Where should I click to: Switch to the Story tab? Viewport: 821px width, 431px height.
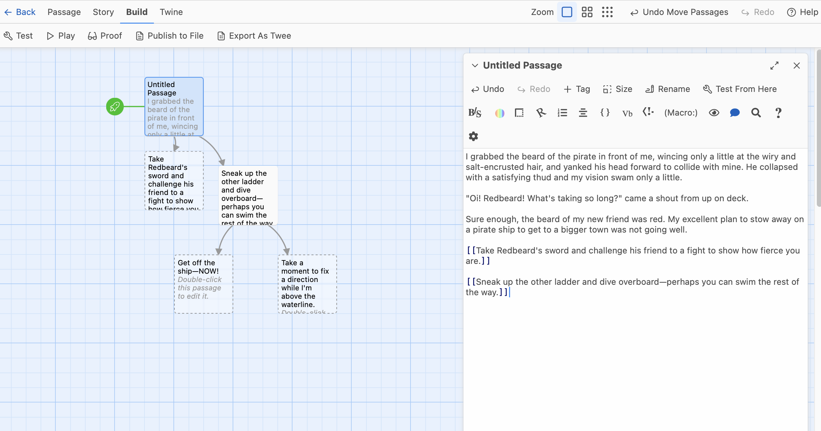103,12
